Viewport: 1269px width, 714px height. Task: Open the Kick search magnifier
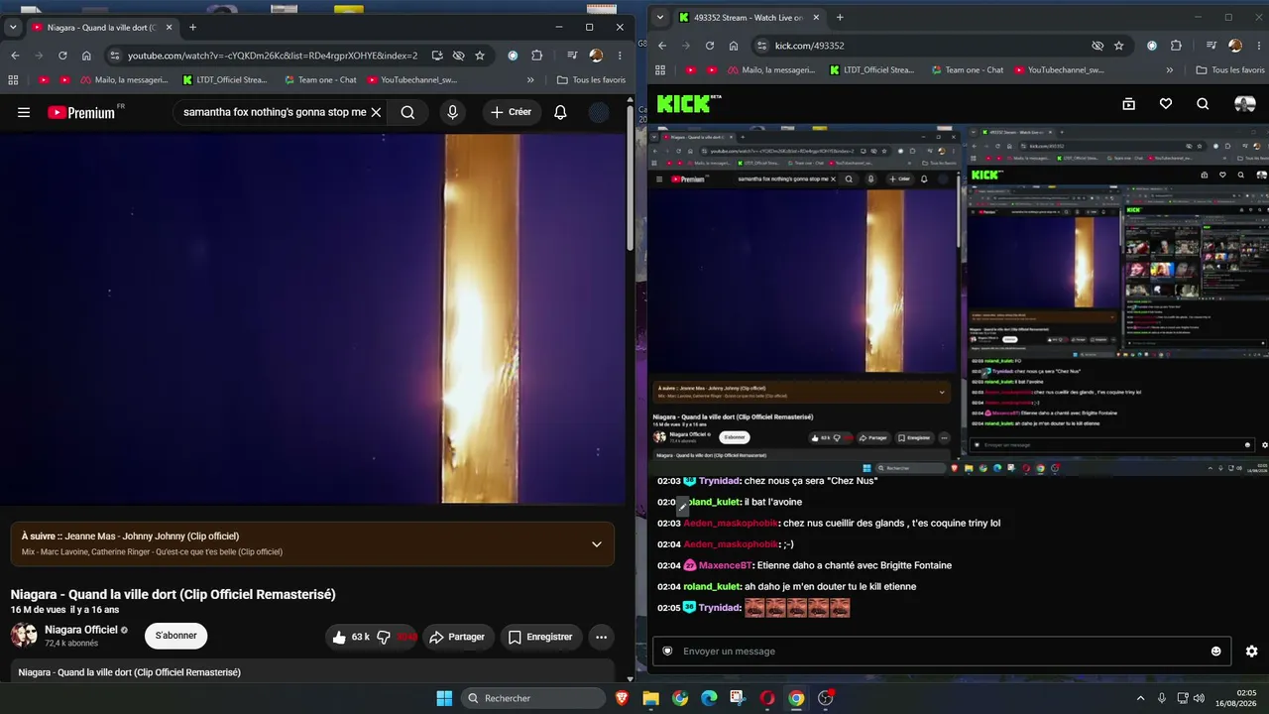click(x=1203, y=103)
